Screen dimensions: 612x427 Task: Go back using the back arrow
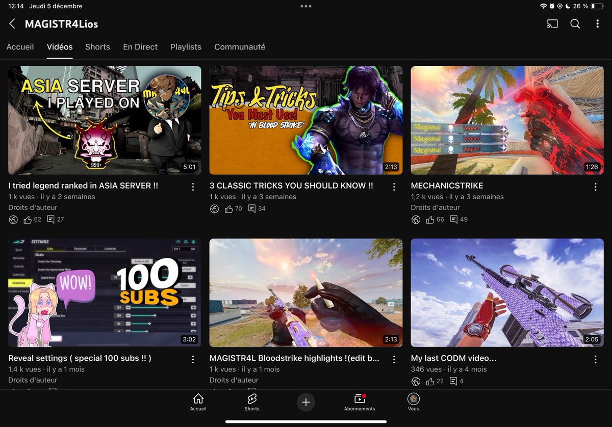pos(12,24)
